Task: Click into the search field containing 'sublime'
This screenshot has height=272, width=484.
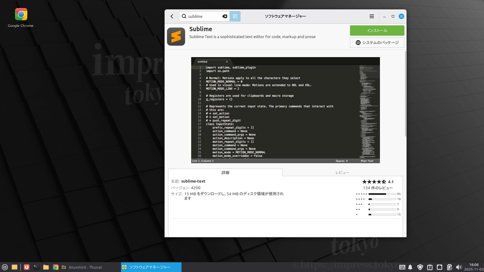Action: (x=204, y=16)
